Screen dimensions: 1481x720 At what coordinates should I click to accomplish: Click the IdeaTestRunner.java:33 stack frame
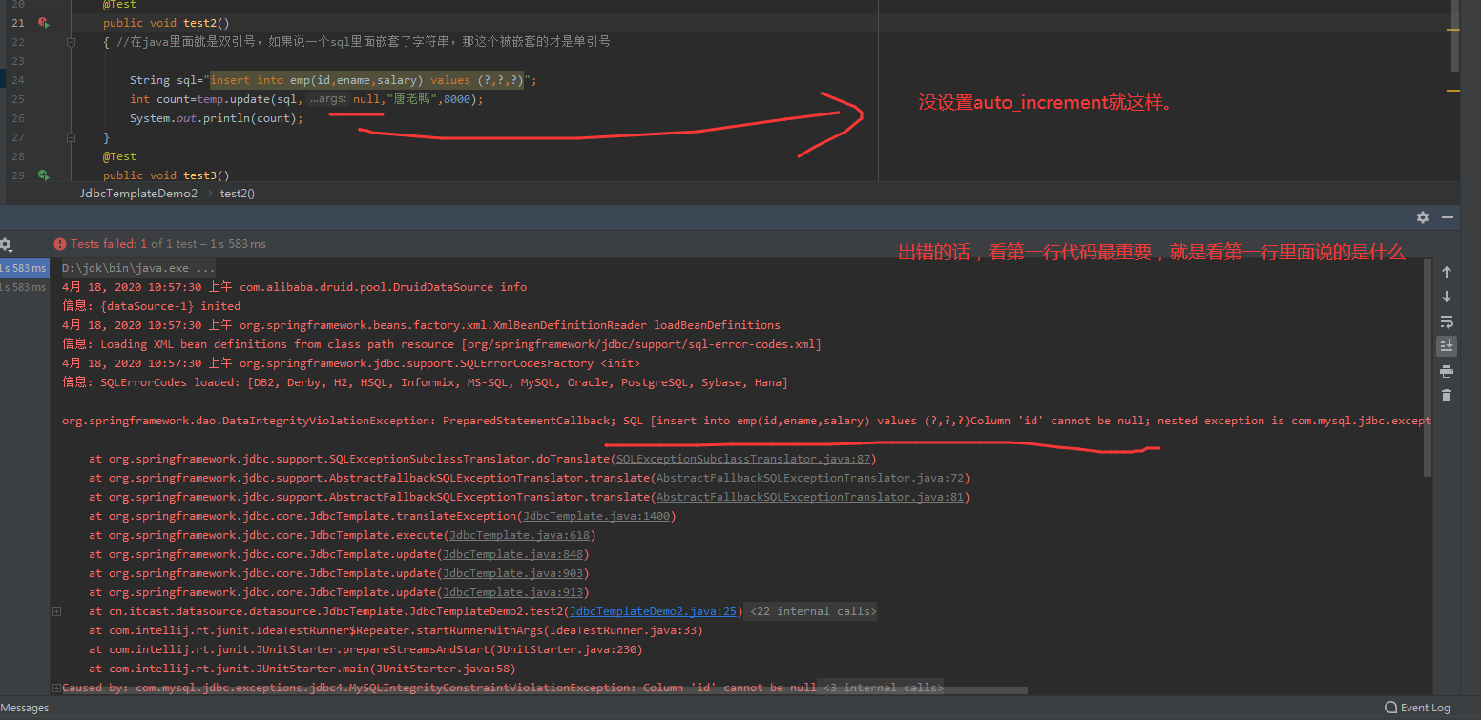coord(396,630)
